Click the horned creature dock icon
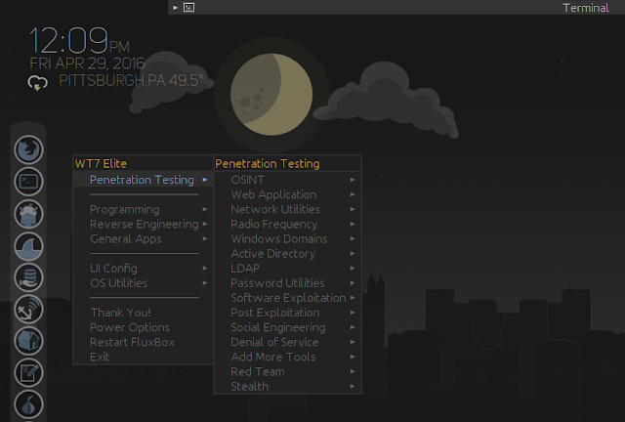Viewport: 625px width, 422px height. tap(28, 214)
